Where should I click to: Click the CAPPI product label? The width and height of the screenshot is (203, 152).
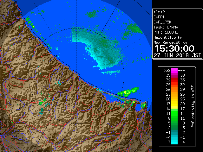(x=159, y=17)
